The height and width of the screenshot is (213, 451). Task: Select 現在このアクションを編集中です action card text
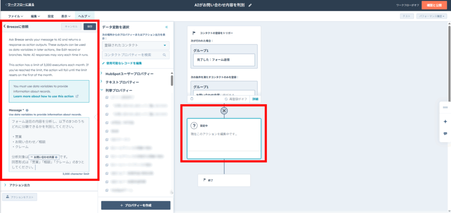pos(214,134)
